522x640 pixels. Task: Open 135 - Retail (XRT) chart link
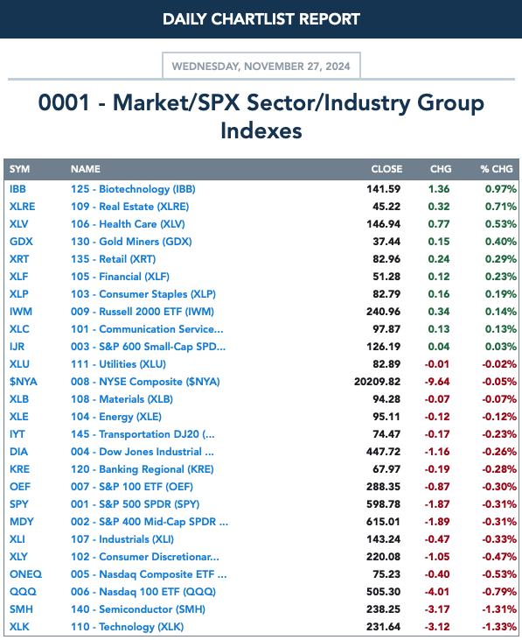(x=113, y=259)
